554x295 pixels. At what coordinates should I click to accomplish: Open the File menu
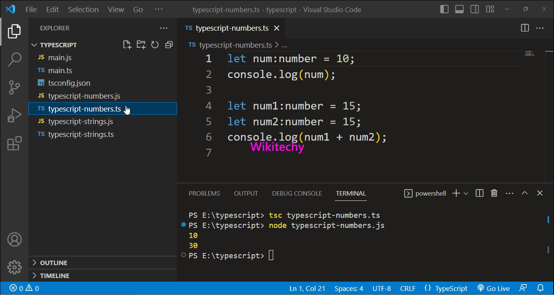click(x=31, y=9)
